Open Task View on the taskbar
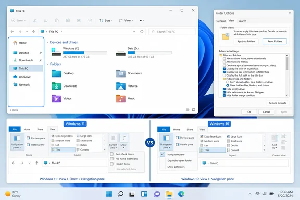 tap(132, 194)
